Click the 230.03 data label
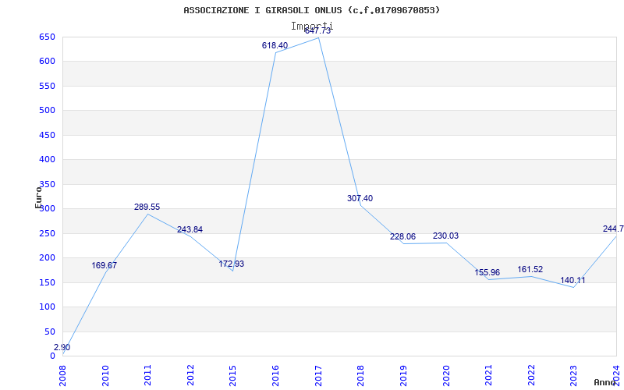The width and height of the screenshot is (624, 390). [445, 236]
